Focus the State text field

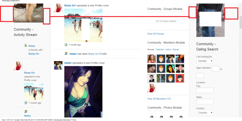[x=205, y=102]
